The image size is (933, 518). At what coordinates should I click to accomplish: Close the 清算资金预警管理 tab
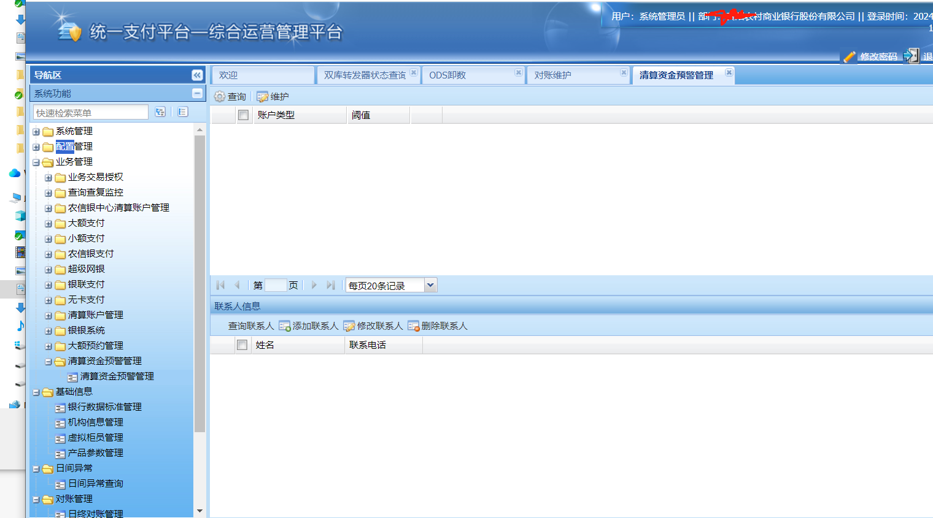point(729,72)
